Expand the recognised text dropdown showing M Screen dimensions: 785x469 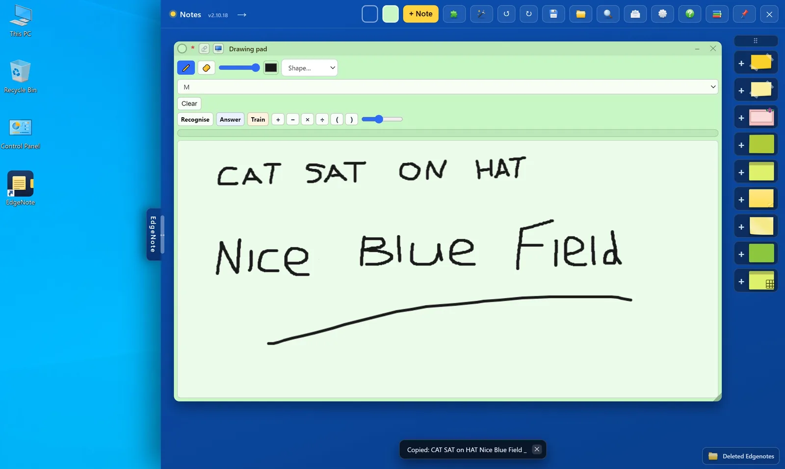tap(447, 87)
